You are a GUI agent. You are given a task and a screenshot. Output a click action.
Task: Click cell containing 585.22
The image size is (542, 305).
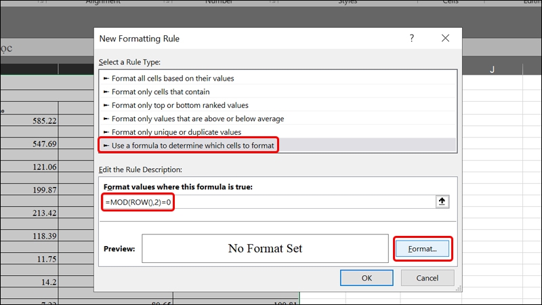tap(29, 121)
